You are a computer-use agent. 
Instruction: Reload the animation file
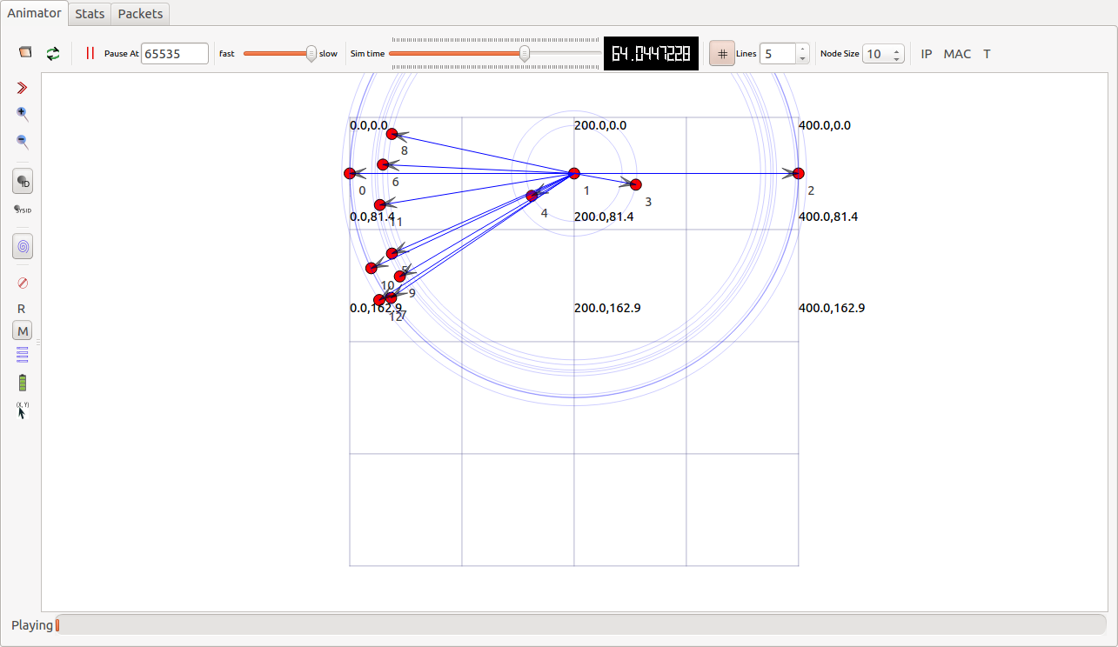click(x=53, y=53)
